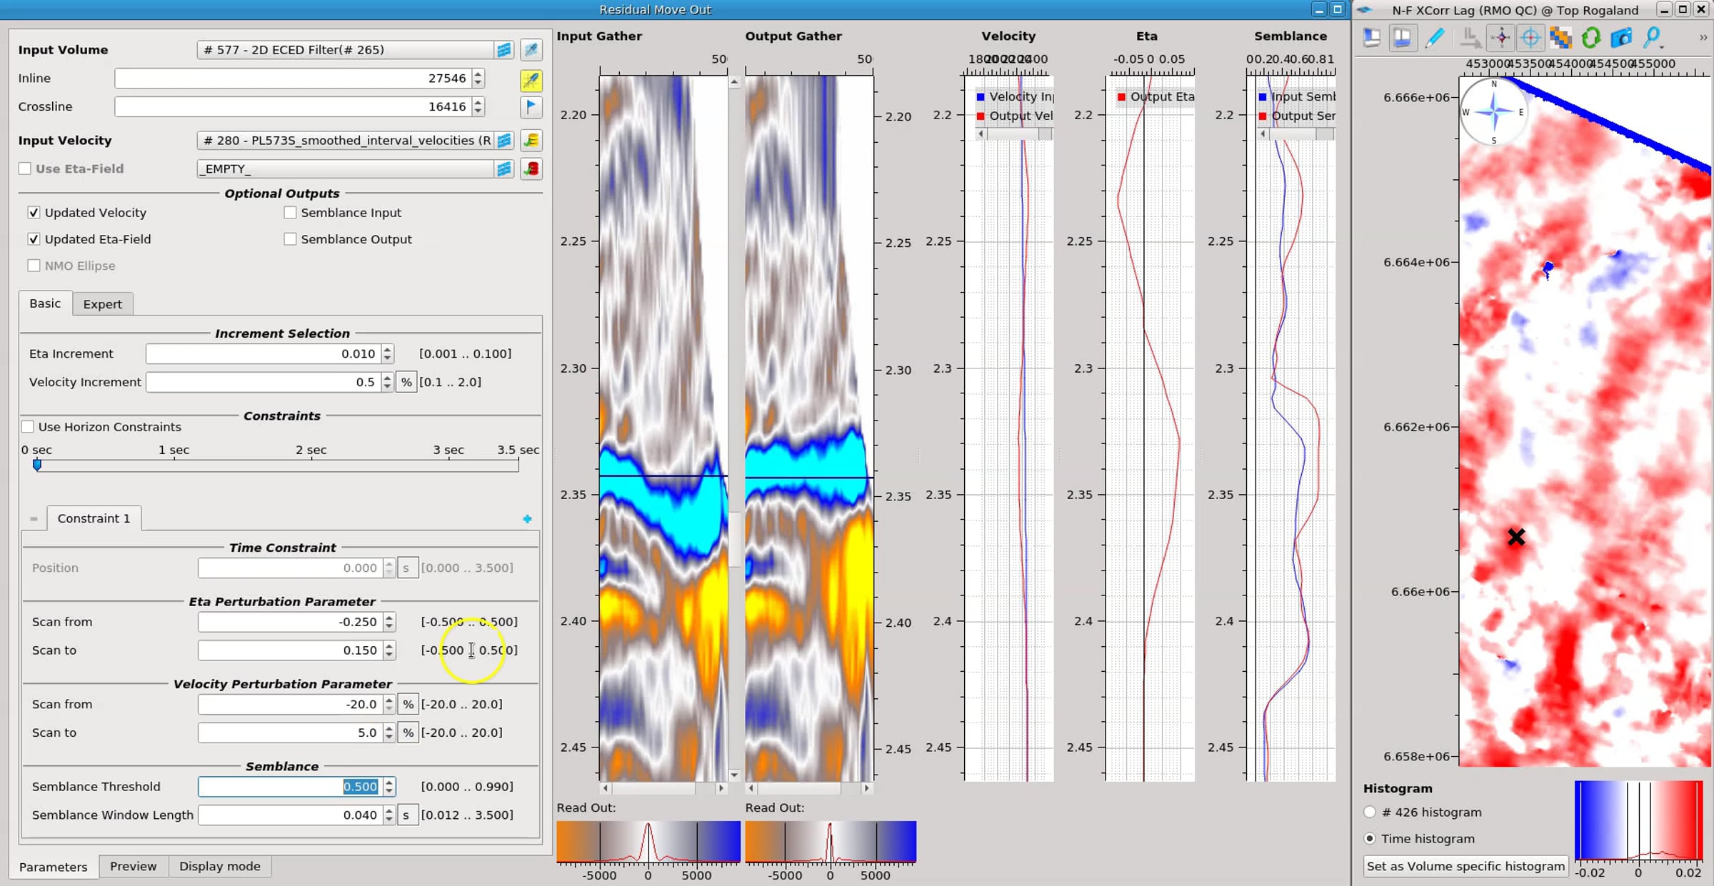The image size is (1714, 886).
Task: Click Semblance Threshold stepper arrows
Action: tap(389, 787)
